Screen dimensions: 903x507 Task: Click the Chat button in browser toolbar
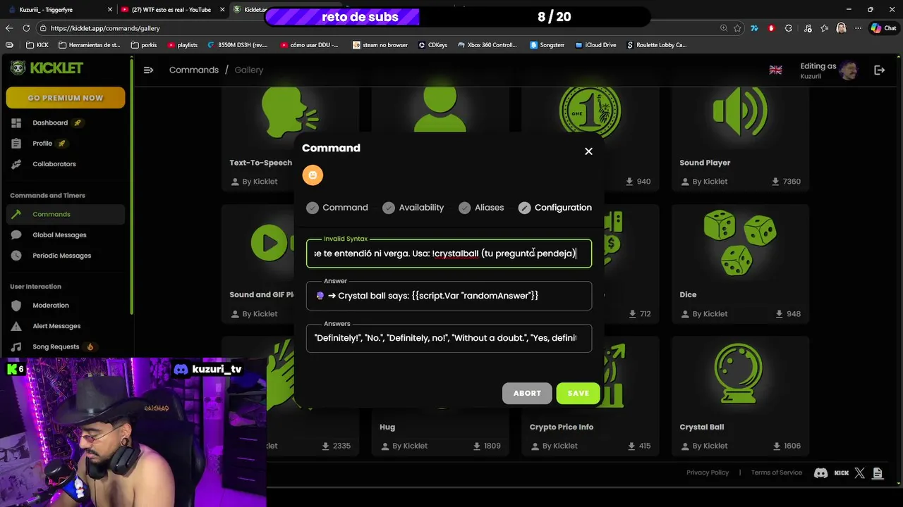coord(883,28)
